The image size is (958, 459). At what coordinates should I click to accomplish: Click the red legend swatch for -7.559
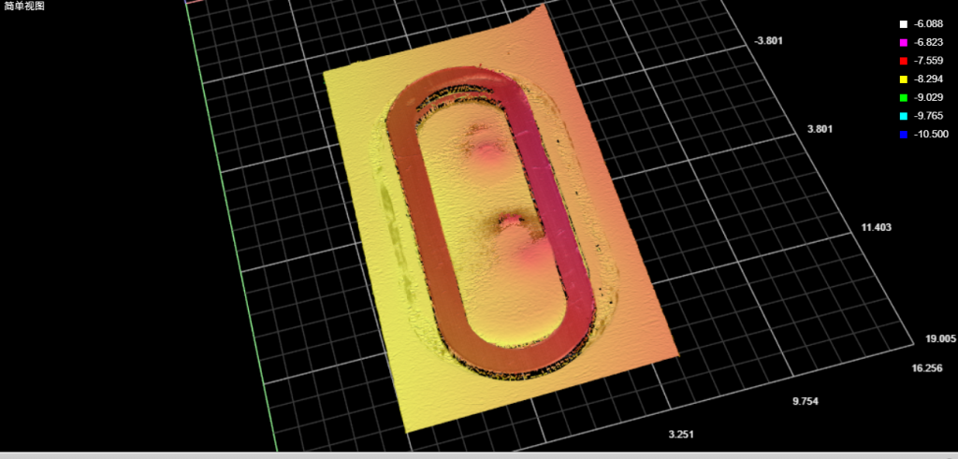coord(903,61)
